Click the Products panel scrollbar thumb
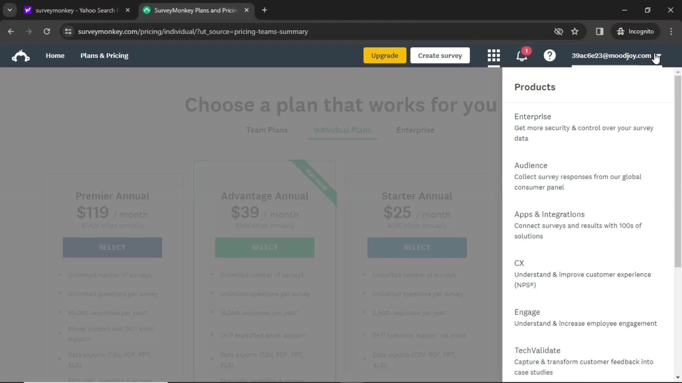Viewport: 682px width, 383px height. click(x=678, y=171)
